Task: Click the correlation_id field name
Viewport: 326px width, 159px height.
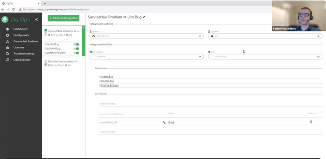Action: (x=108, y=123)
